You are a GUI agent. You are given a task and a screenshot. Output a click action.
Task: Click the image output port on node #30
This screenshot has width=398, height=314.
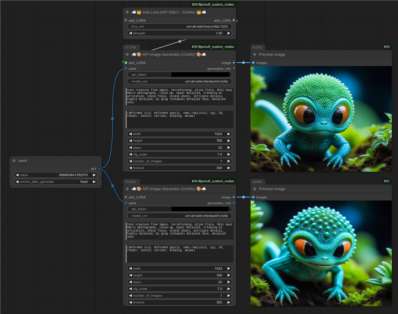pos(234,63)
